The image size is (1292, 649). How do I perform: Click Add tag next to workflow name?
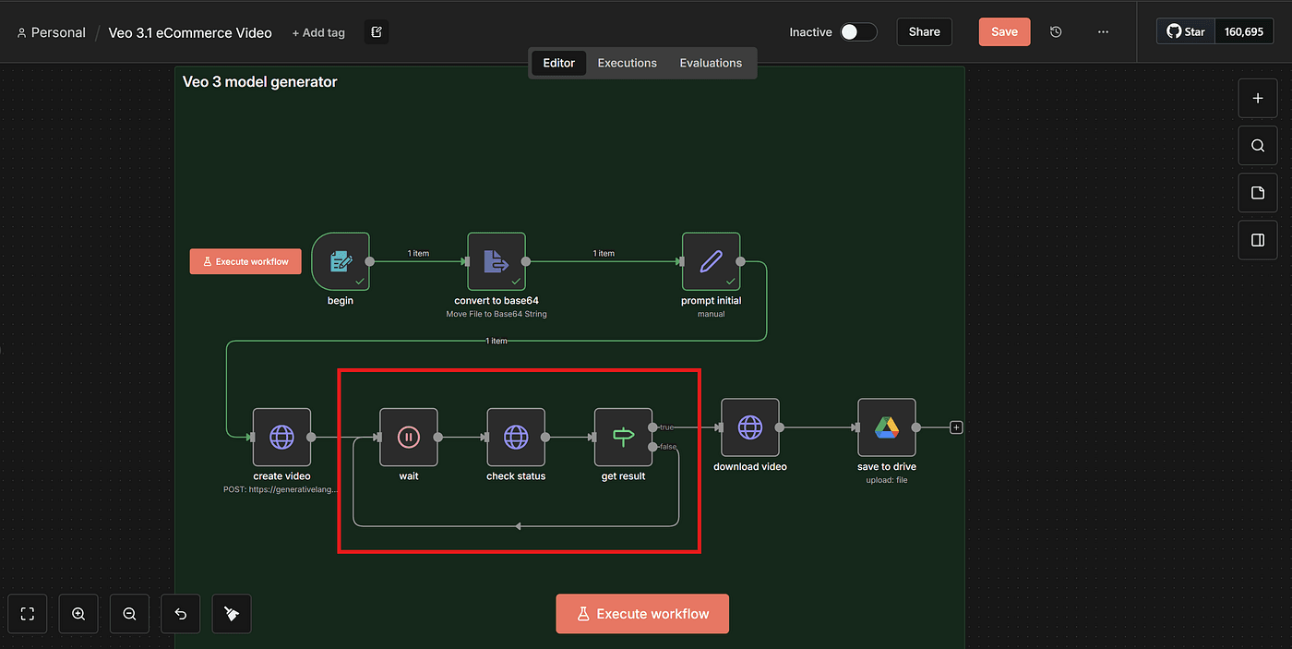(x=318, y=33)
